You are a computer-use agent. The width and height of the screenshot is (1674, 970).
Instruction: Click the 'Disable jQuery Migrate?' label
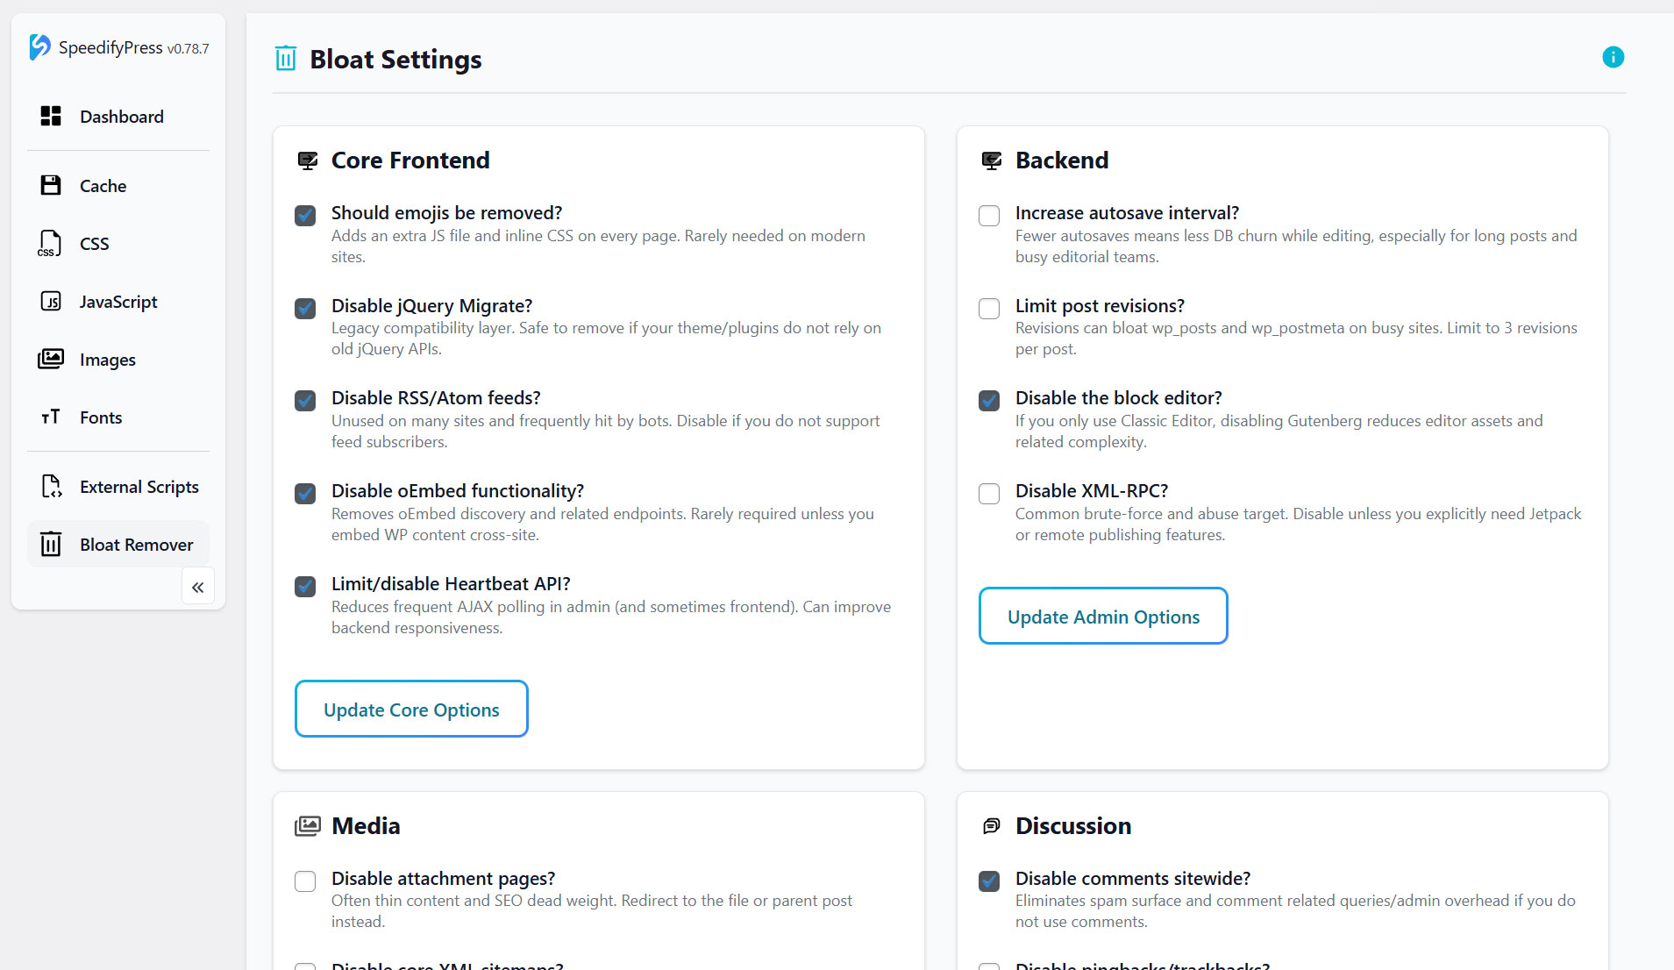(x=431, y=305)
